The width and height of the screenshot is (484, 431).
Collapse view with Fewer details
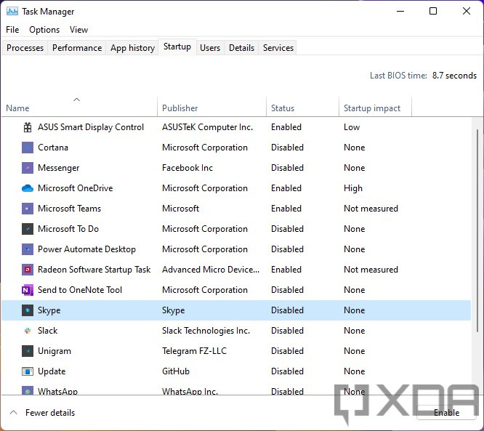(x=43, y=413)
